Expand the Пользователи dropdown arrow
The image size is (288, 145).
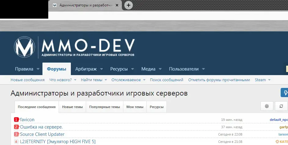(203, 69)
